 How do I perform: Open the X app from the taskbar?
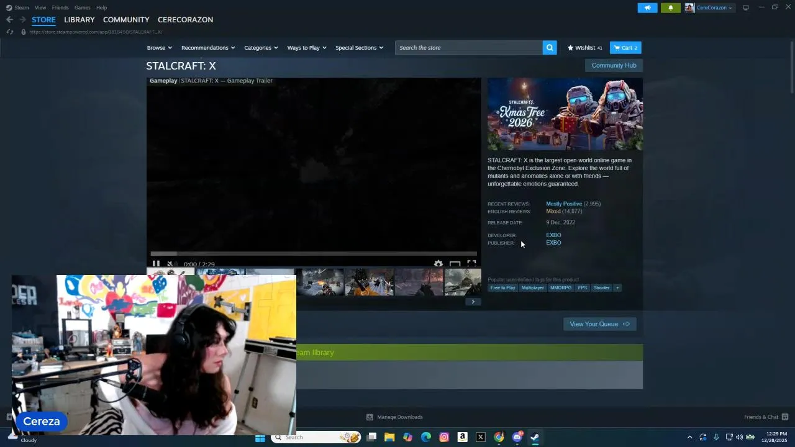click(x=481, y=437)
